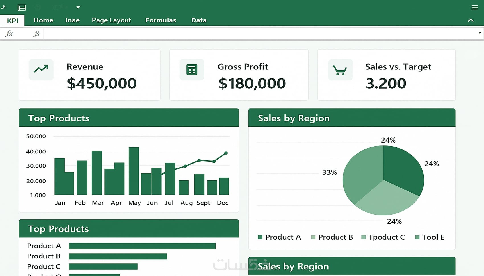Click the Tool E legend color swatch
Viewport: 484px width, 276px height.
(417, 237)
